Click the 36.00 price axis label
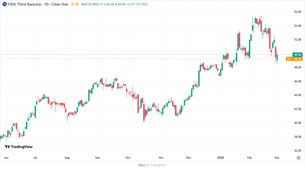Viewport: 305px width, 169px height. coord(298,151)
